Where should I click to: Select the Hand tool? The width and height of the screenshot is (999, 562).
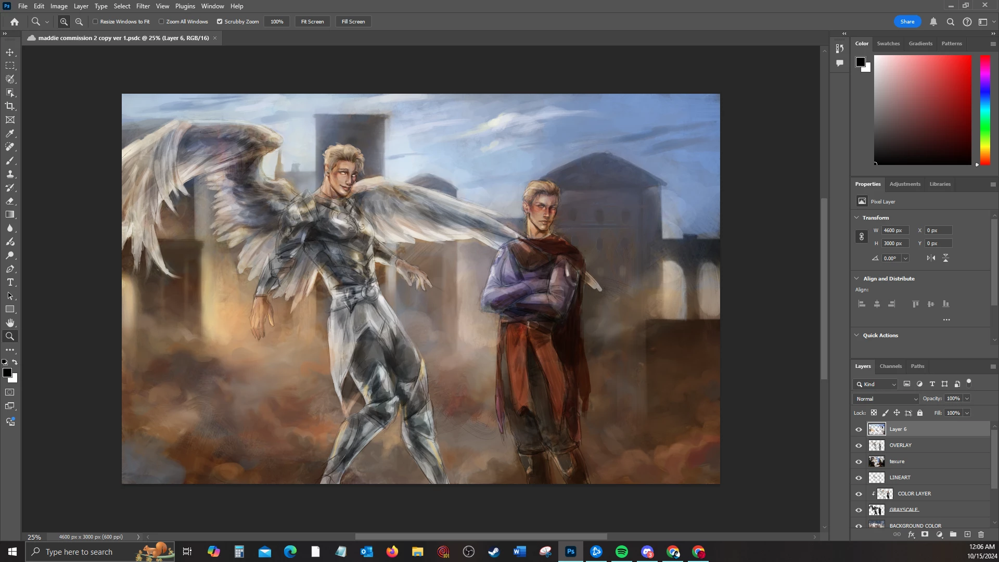10,323
